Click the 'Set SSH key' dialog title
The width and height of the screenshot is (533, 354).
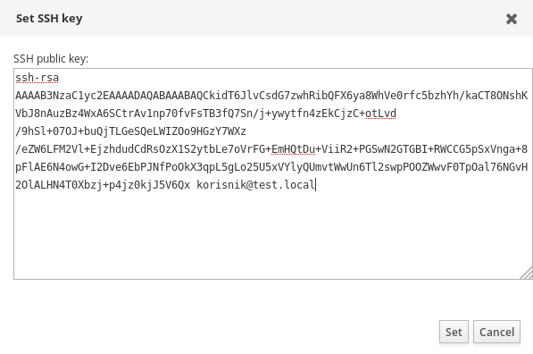49,19
